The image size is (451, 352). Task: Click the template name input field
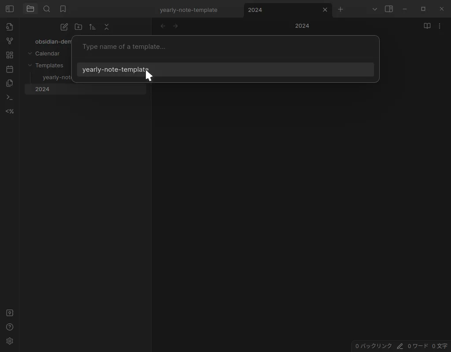pyautogui.click(x=225, y=47)
